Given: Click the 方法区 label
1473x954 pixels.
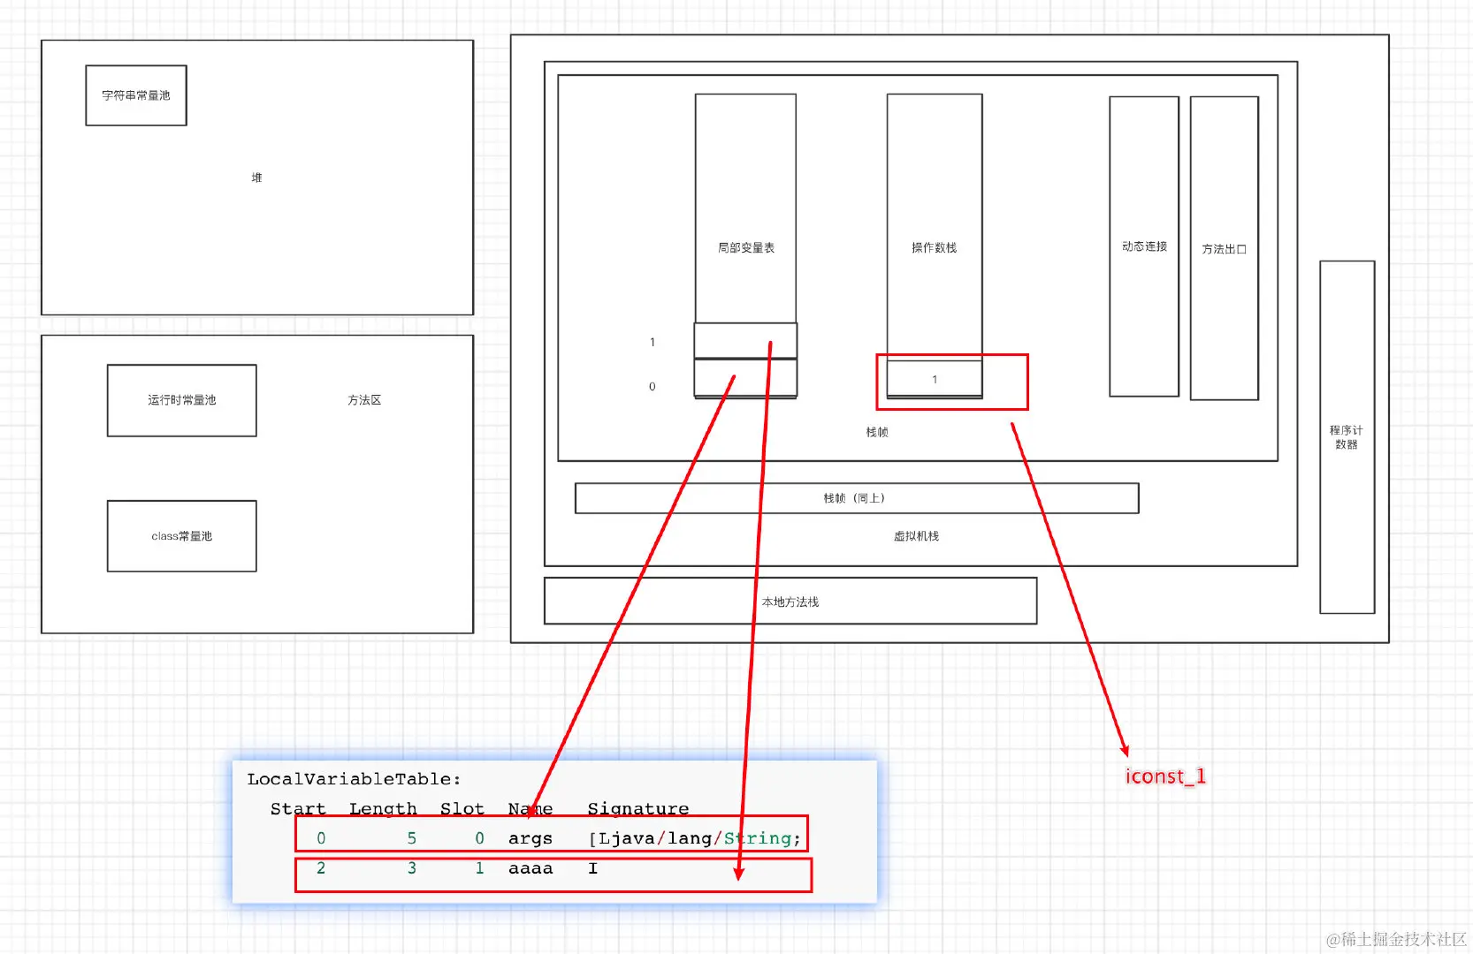Looking at the screenshot, I should click(364, 400).
